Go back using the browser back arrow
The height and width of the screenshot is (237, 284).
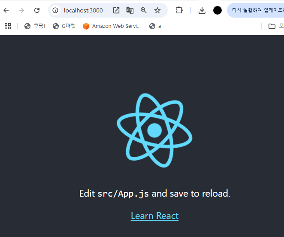(6, 10)
